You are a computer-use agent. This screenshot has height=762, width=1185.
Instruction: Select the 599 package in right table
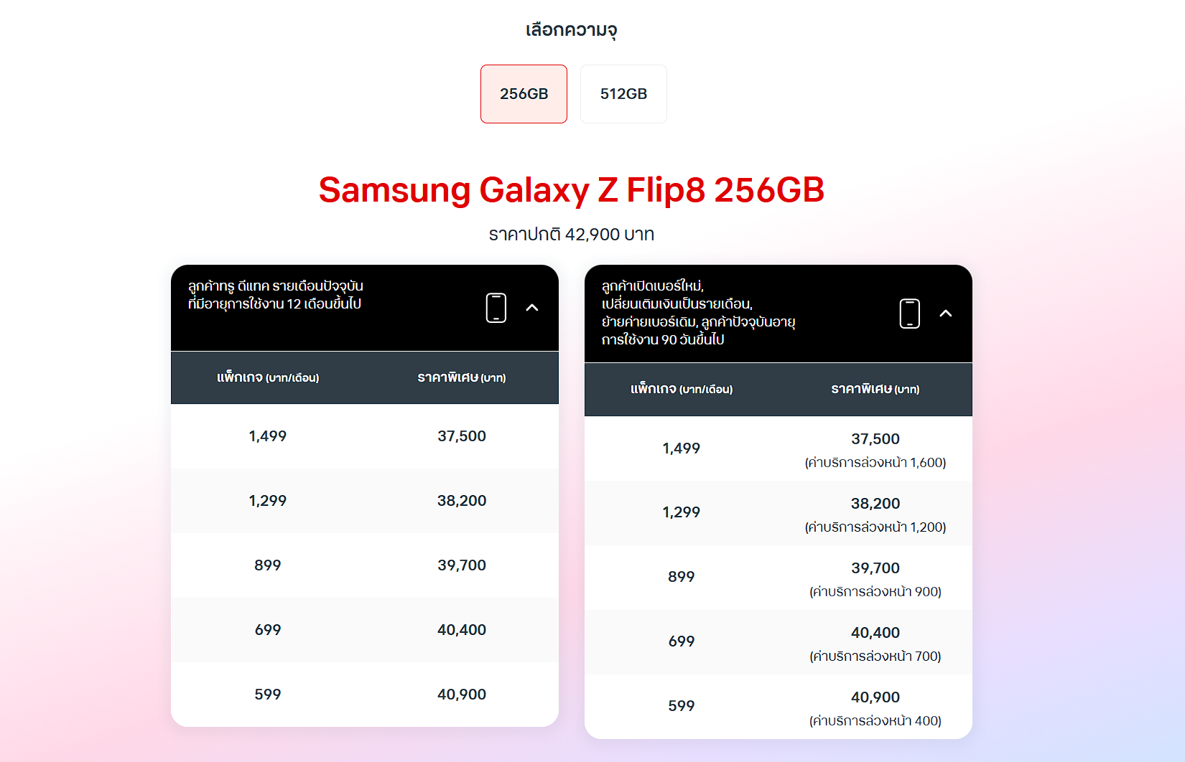click(x=682, y=706)
